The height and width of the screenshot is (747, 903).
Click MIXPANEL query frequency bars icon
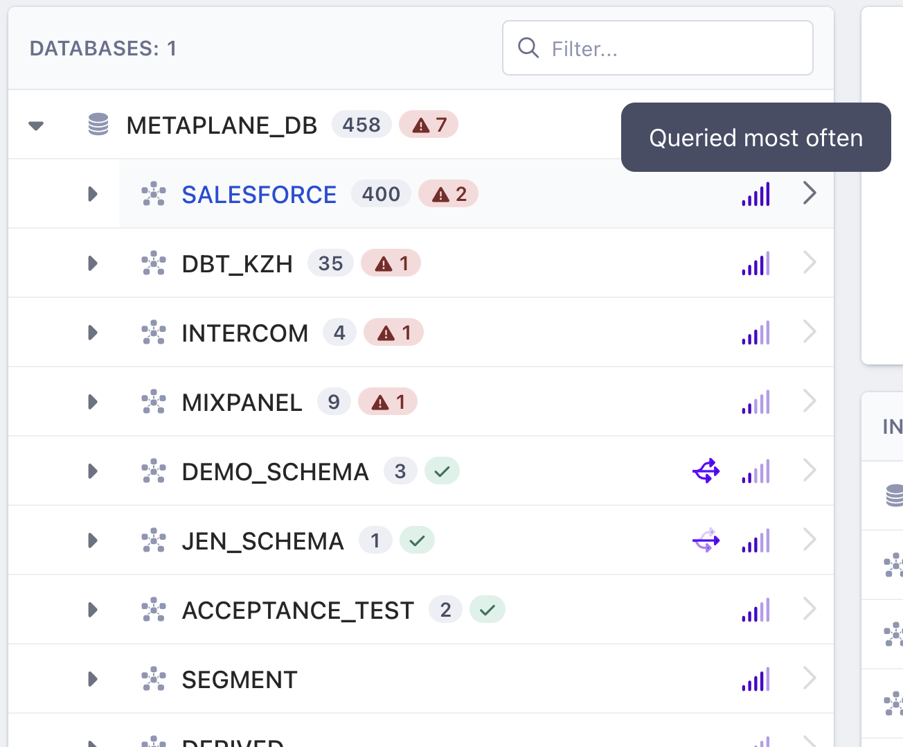pos(756,403)
